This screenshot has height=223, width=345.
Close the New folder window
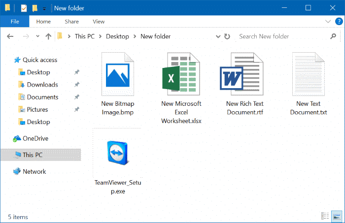click(x=333, y=8)
